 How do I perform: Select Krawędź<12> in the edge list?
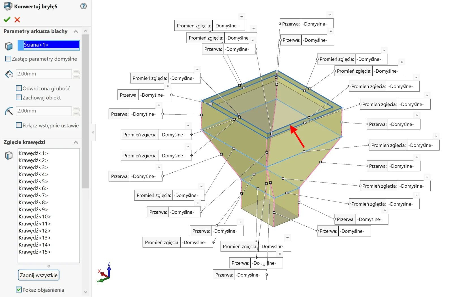pyautogui.click(x=35, y=231)
